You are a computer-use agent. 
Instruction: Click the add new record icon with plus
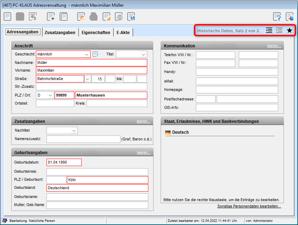[x=51, y=16]
